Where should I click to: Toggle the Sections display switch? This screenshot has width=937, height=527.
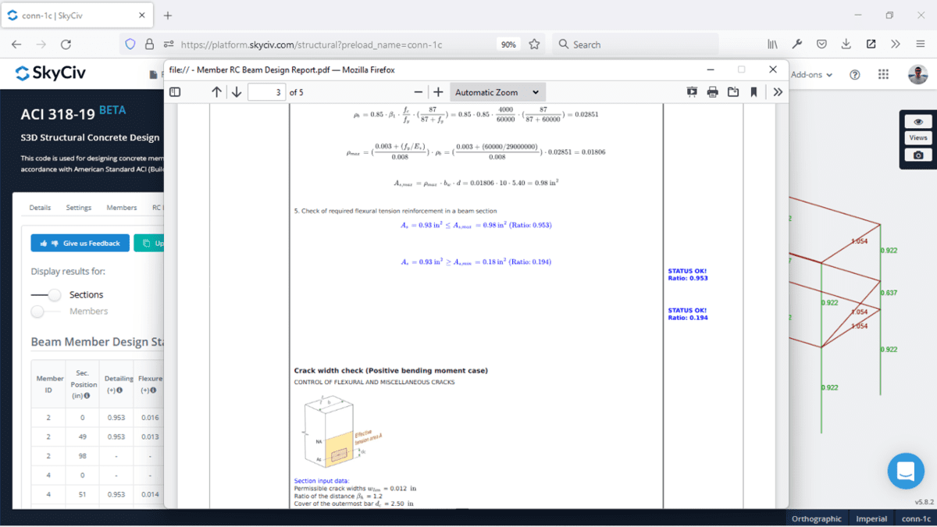pyautogui.click(x=45, y=294)
